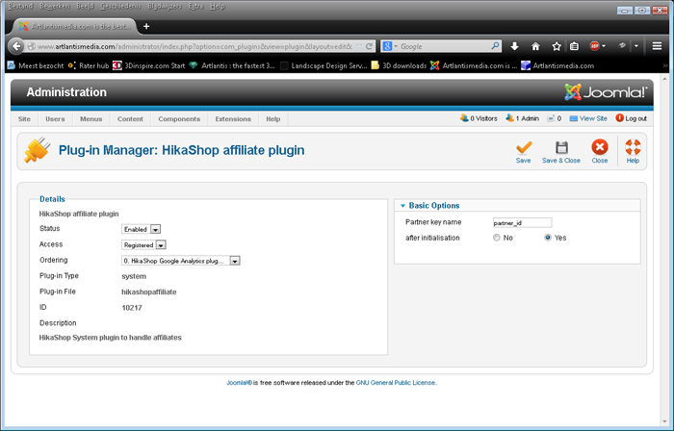
Task: Open the Landscape Design Serv... bookmark
Action: [324, 65]
